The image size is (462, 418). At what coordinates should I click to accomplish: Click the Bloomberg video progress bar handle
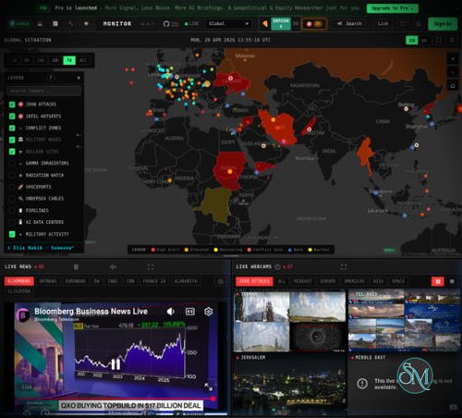[213, 399]
